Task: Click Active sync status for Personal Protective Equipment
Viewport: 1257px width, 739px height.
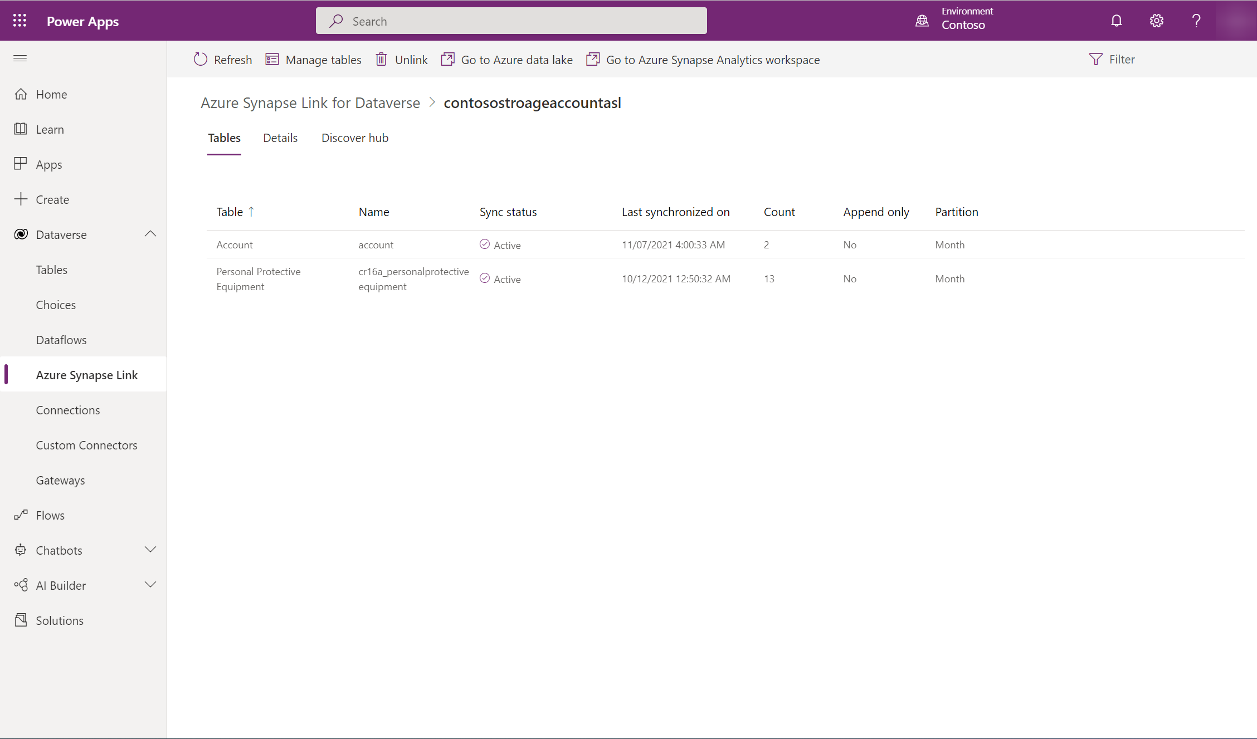Action: coord(500,278)
